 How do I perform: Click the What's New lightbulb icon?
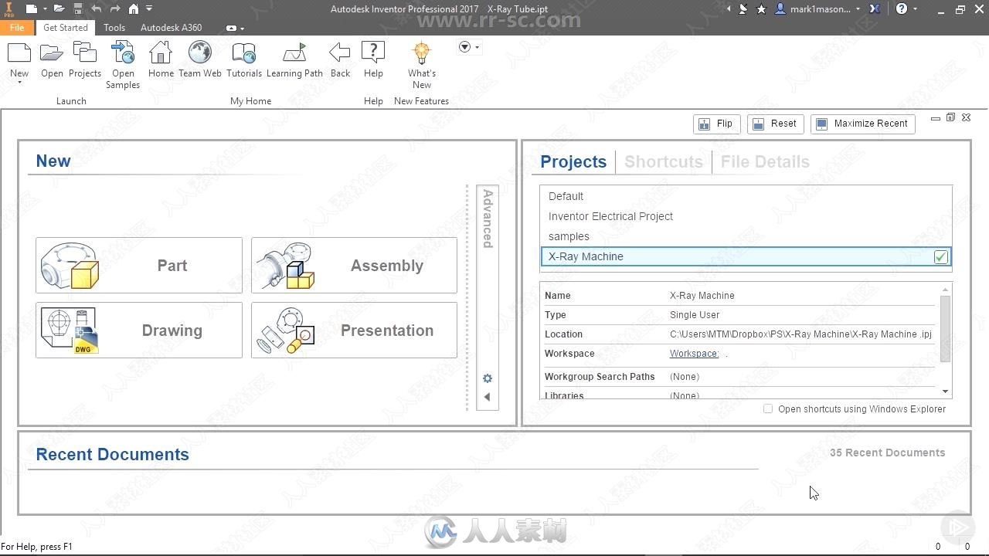(421, 53)
